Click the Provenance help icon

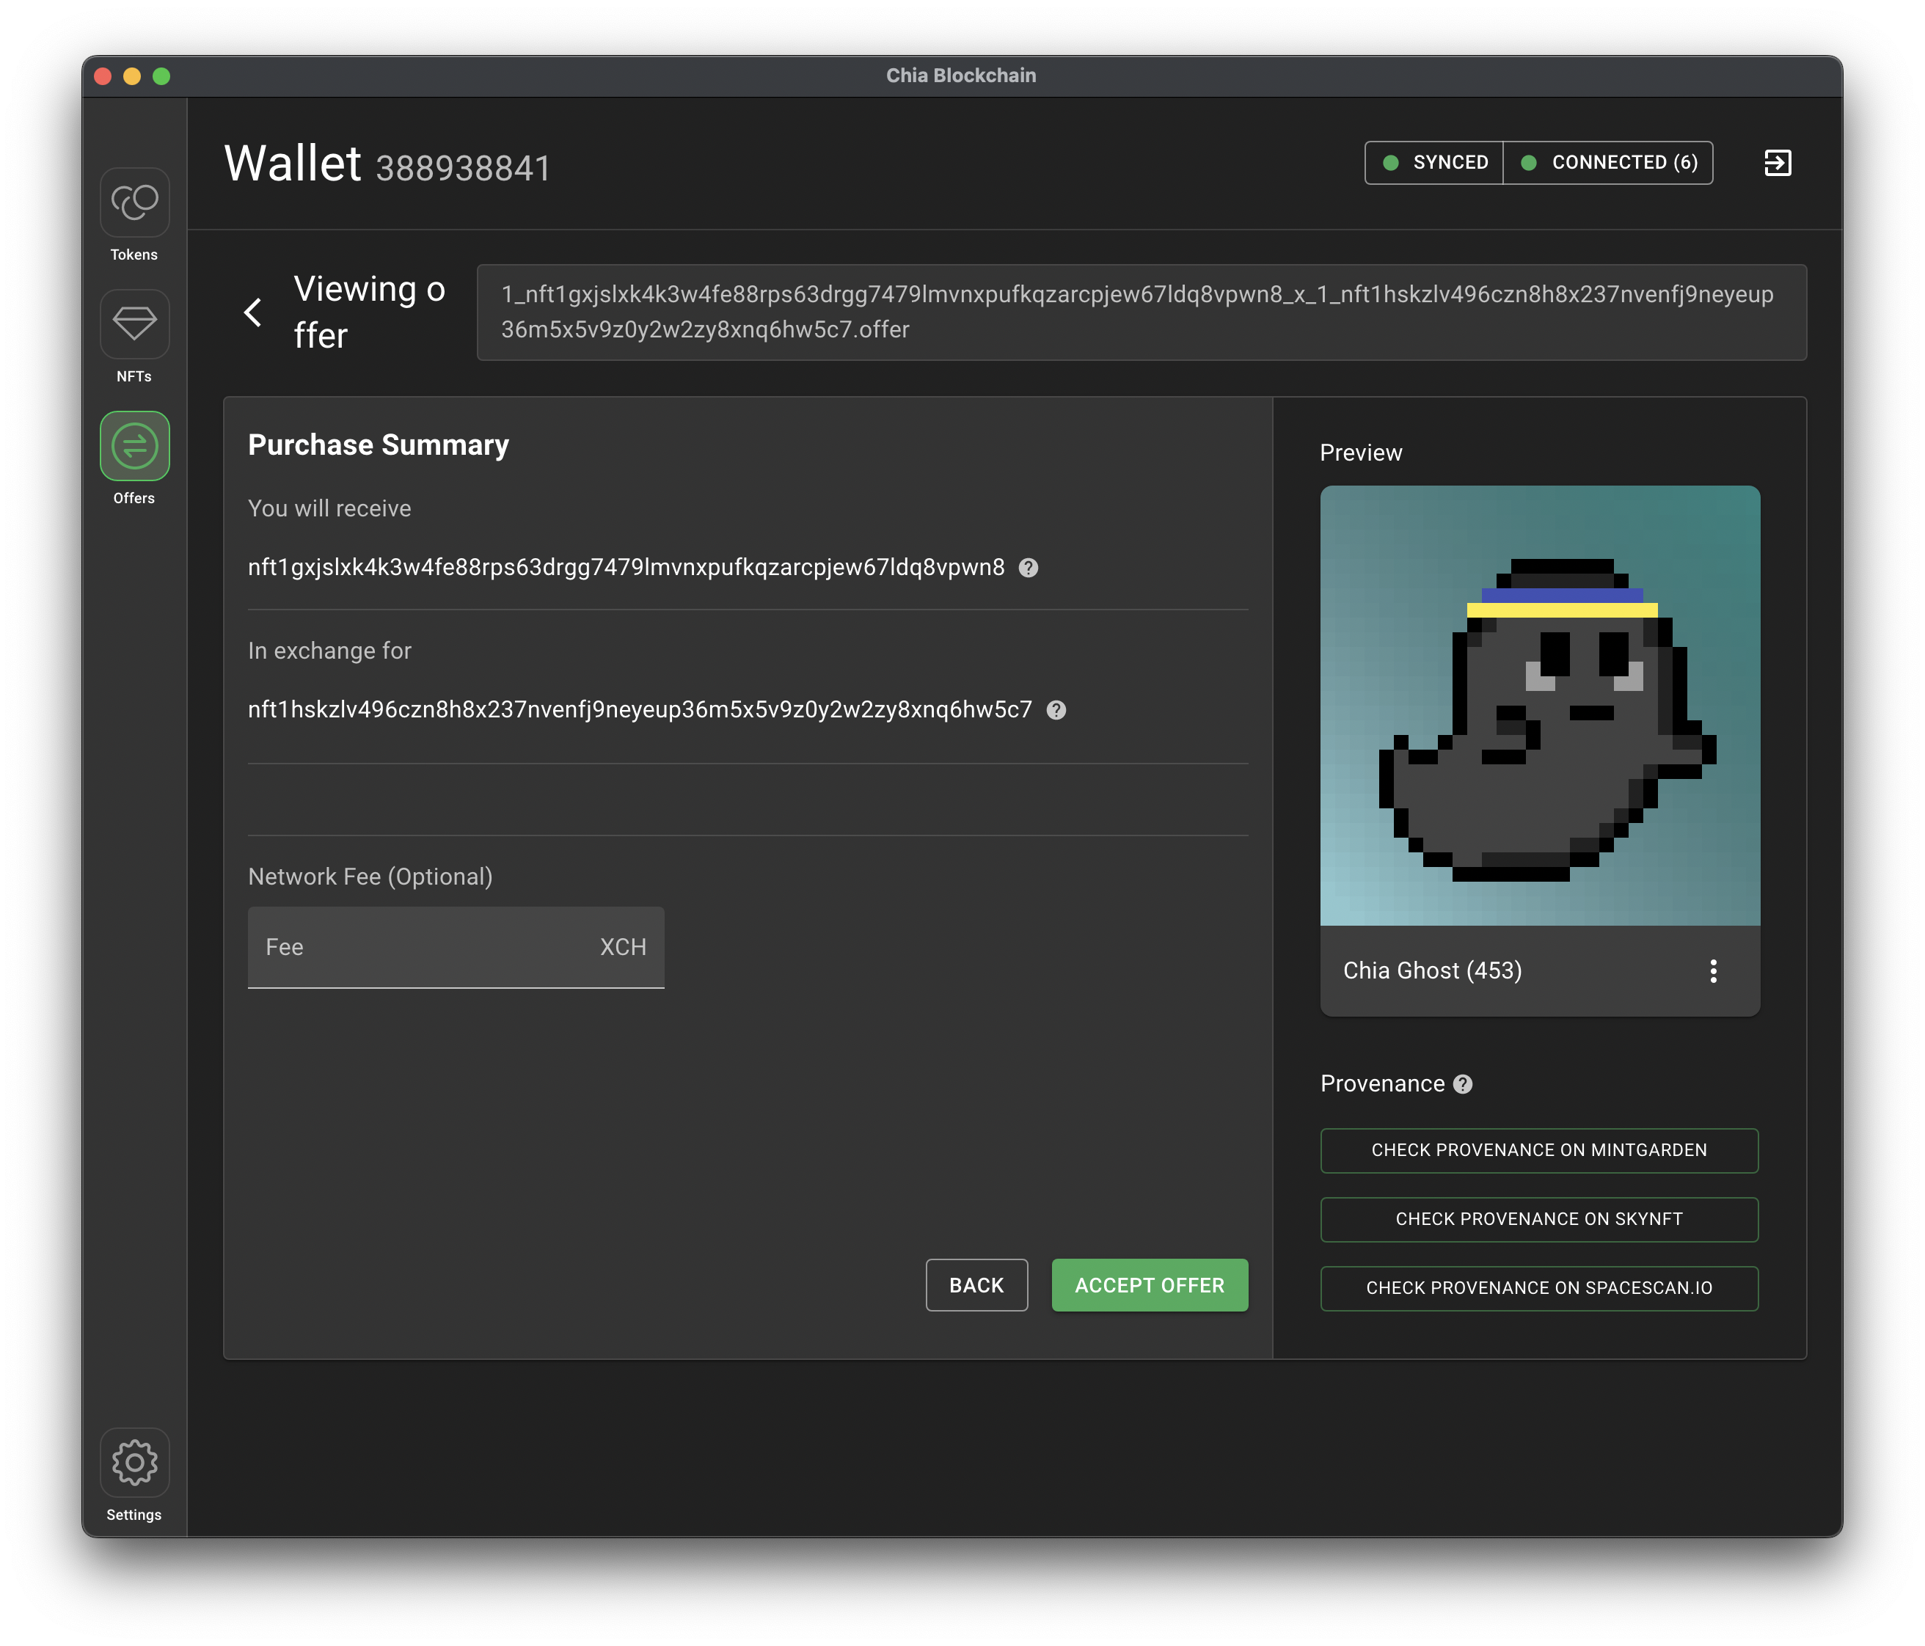1464,1084
